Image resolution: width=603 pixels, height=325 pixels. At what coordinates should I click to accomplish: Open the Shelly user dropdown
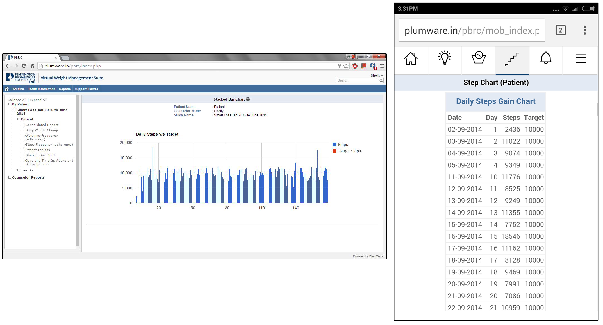[x=377, y=75]
